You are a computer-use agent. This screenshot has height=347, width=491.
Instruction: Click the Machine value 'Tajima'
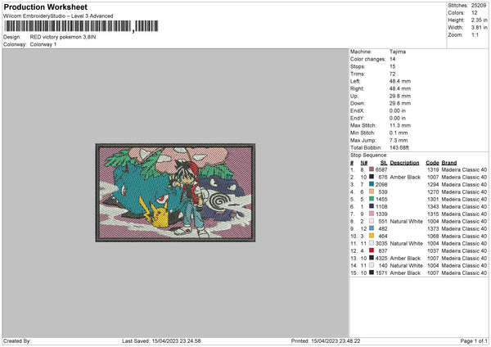(398, 52)
